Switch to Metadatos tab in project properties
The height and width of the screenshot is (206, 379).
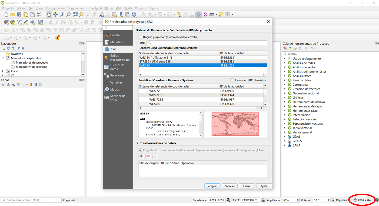click(118, 42)
